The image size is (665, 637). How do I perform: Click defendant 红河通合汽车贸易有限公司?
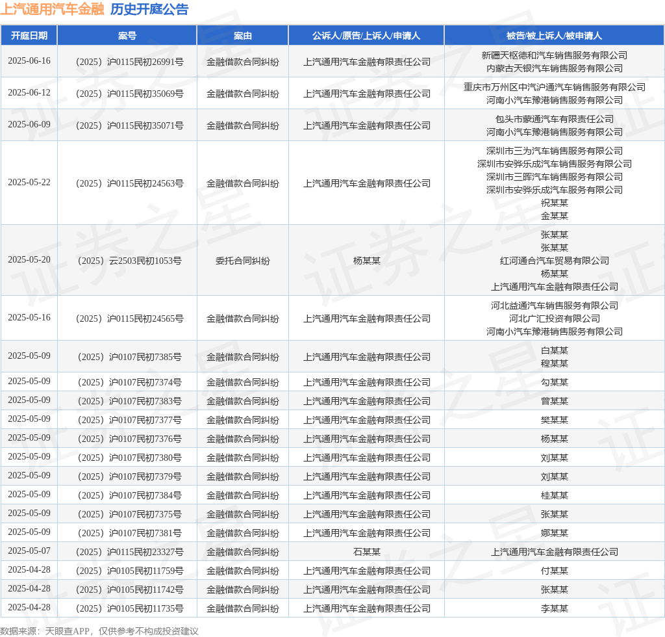(x=555, y=261)
